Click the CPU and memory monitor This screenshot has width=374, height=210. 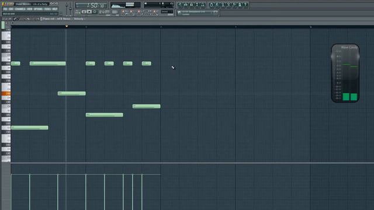pos(159,5)
